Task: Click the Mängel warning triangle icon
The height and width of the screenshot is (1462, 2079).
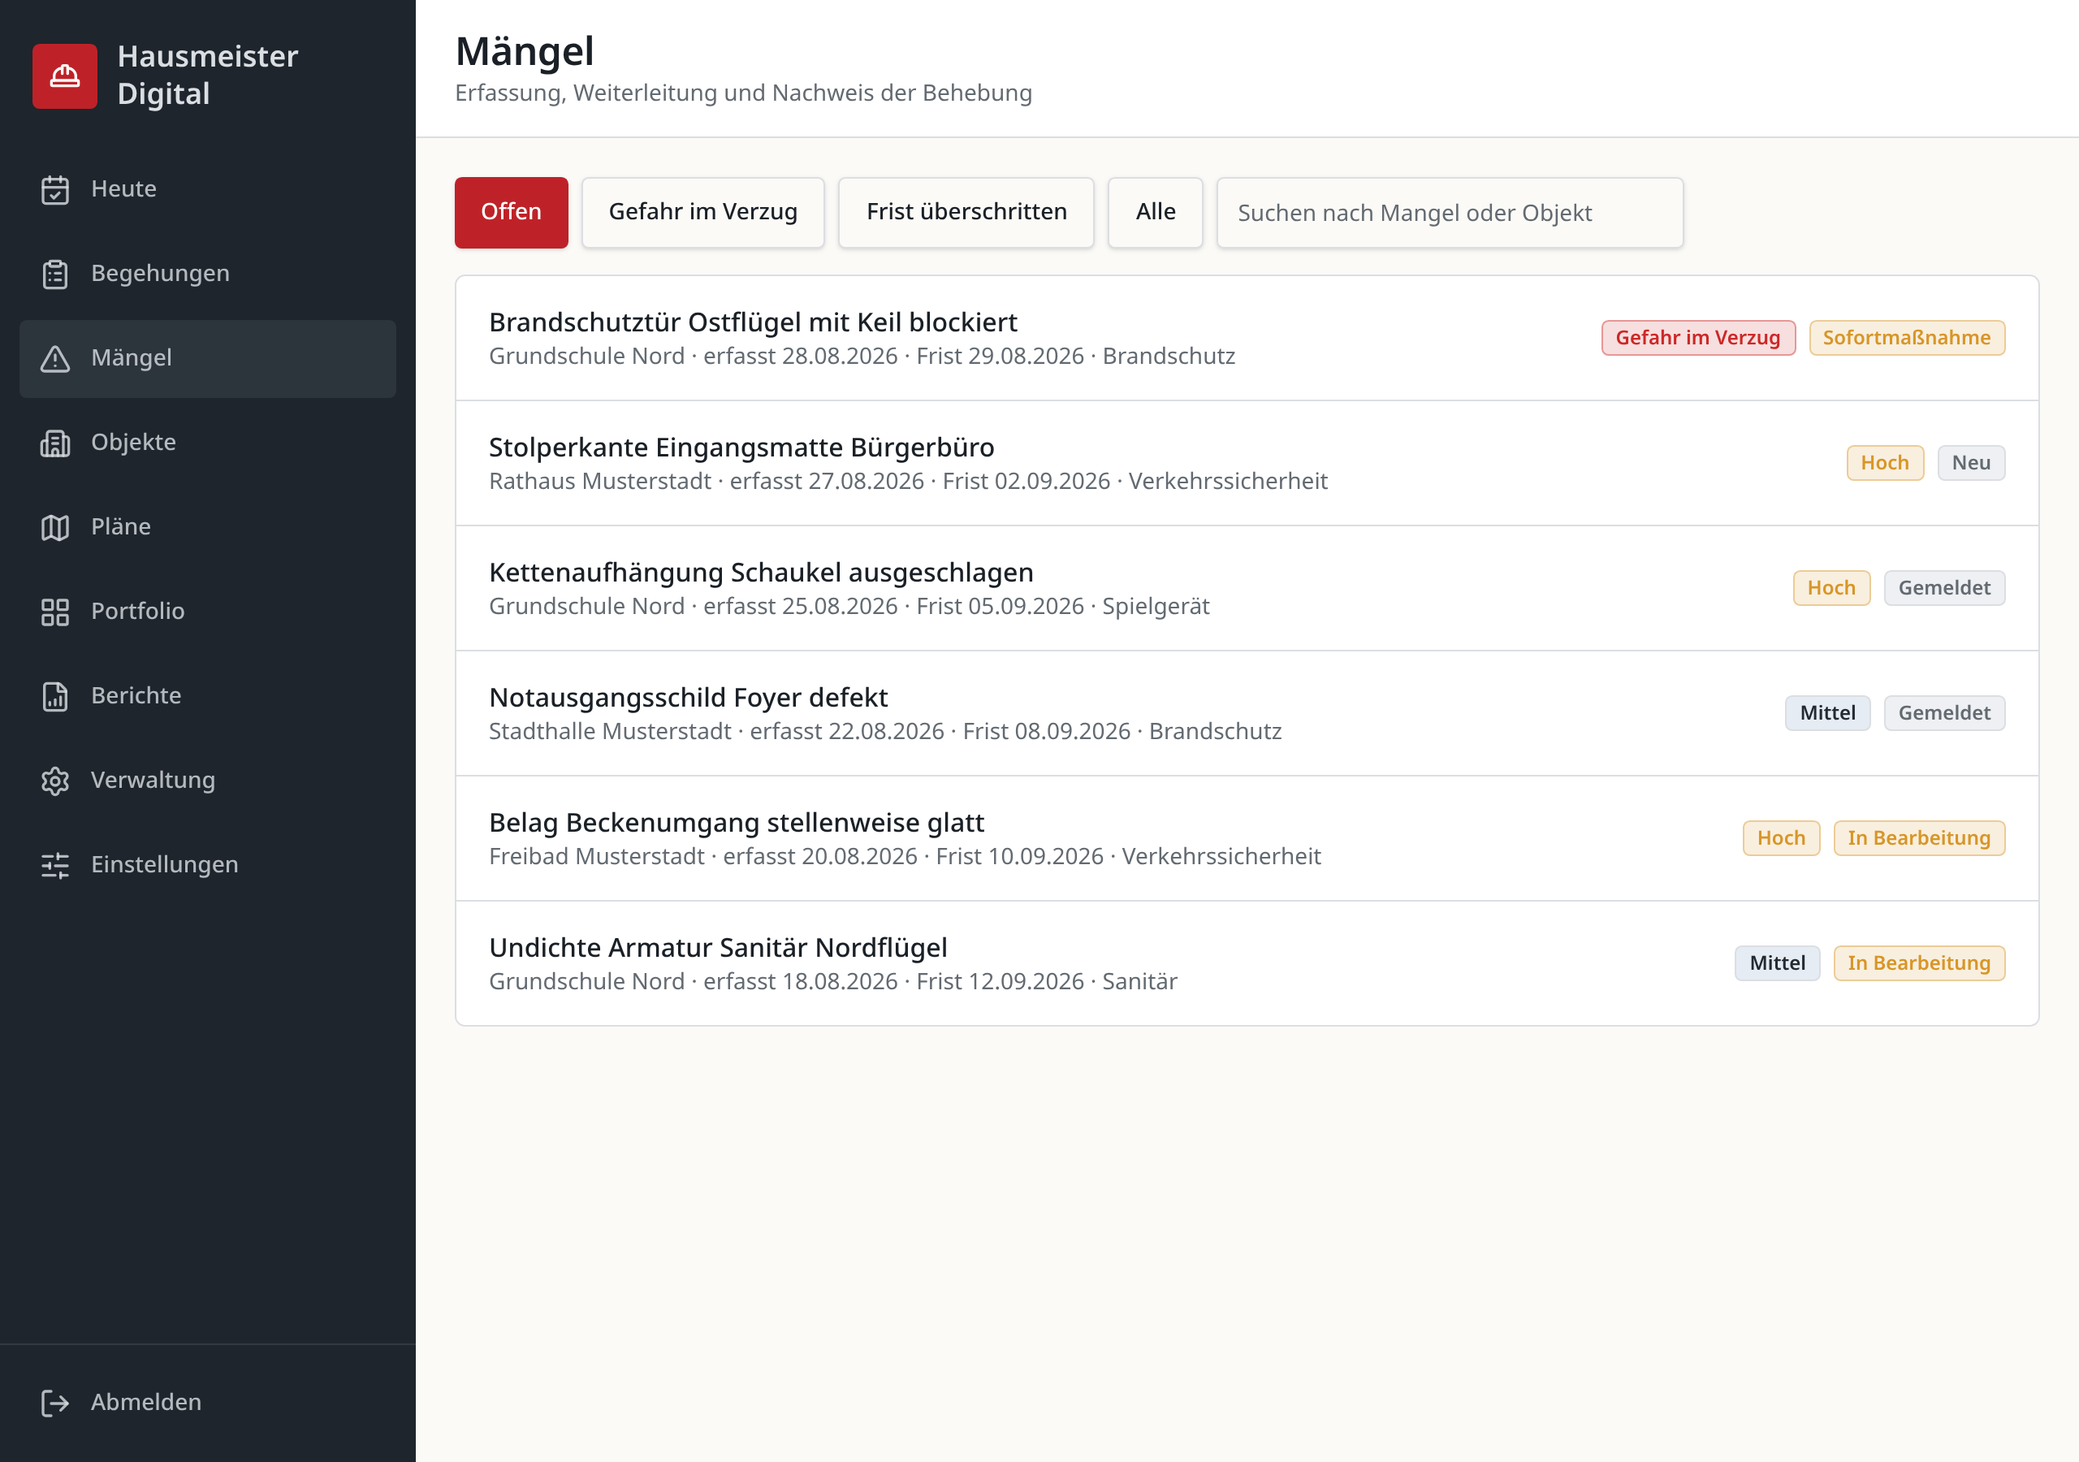Action: (x=55, y=359)
